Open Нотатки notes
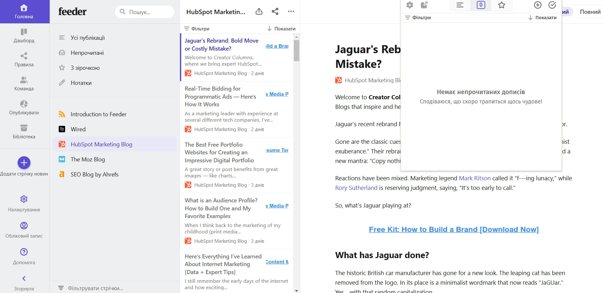Image resolution: width=604 pixels, height=293 pixels. tap(115, 83)
